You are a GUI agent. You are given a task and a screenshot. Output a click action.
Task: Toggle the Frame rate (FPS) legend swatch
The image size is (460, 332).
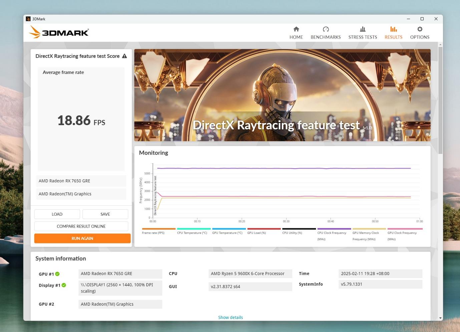tap(159, 229)
